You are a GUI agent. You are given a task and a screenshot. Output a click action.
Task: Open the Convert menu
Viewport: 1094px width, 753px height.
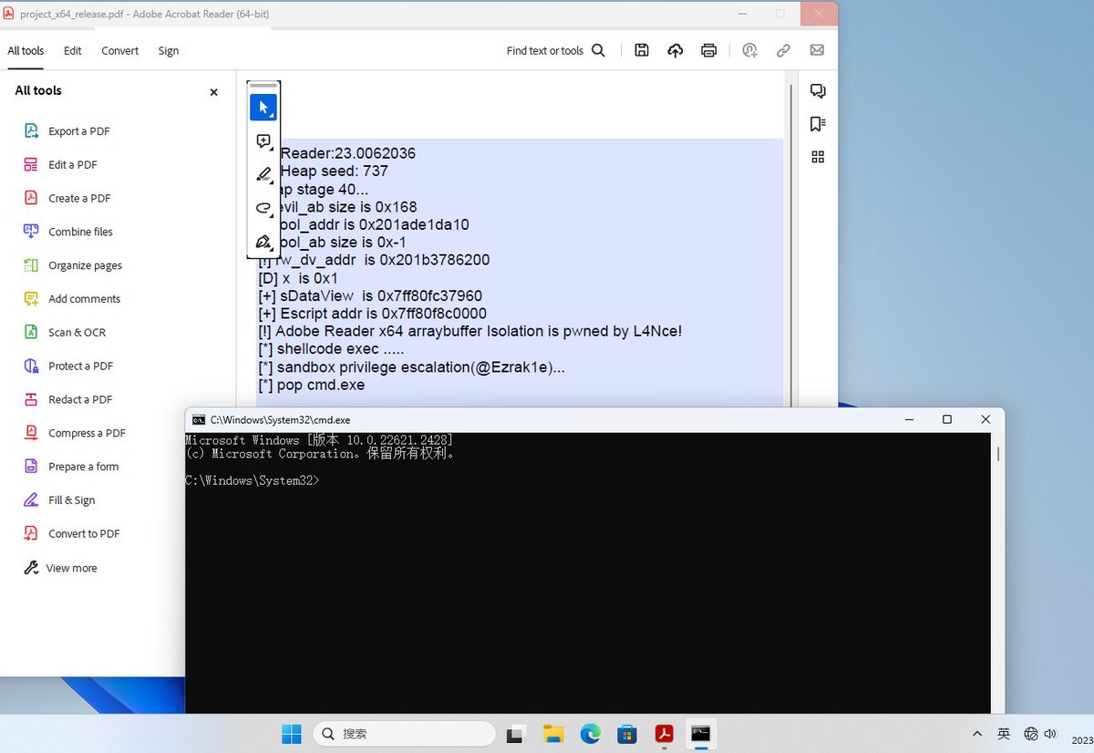[x=120, y=51]
